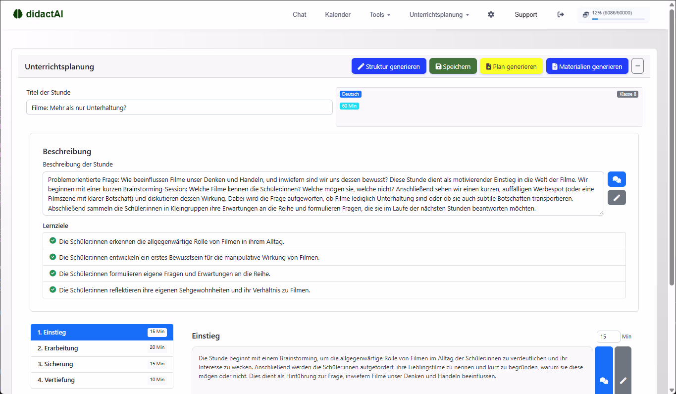Image resolution: width=676 pixels, height=394 pixels.
Task: Click the chat bubble icon beside Beschreibung
Action: click(617, 179)
